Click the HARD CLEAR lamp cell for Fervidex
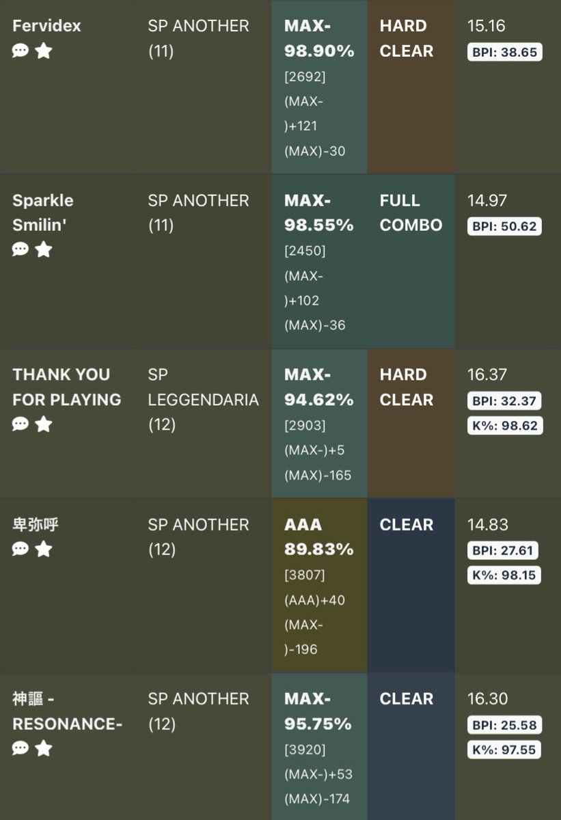Image resolution: width=561 pixels, height=820 pixels. pyautogui.click(x=411, y=86)
